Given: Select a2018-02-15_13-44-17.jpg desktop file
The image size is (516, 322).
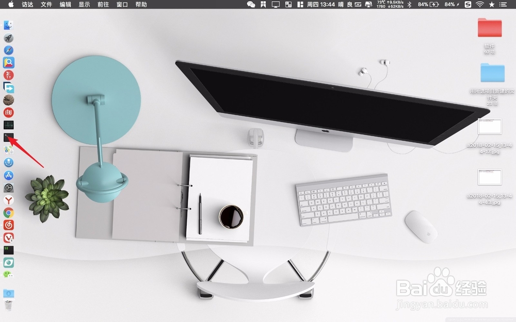Looking at the screenshot, I should [490, 127].
